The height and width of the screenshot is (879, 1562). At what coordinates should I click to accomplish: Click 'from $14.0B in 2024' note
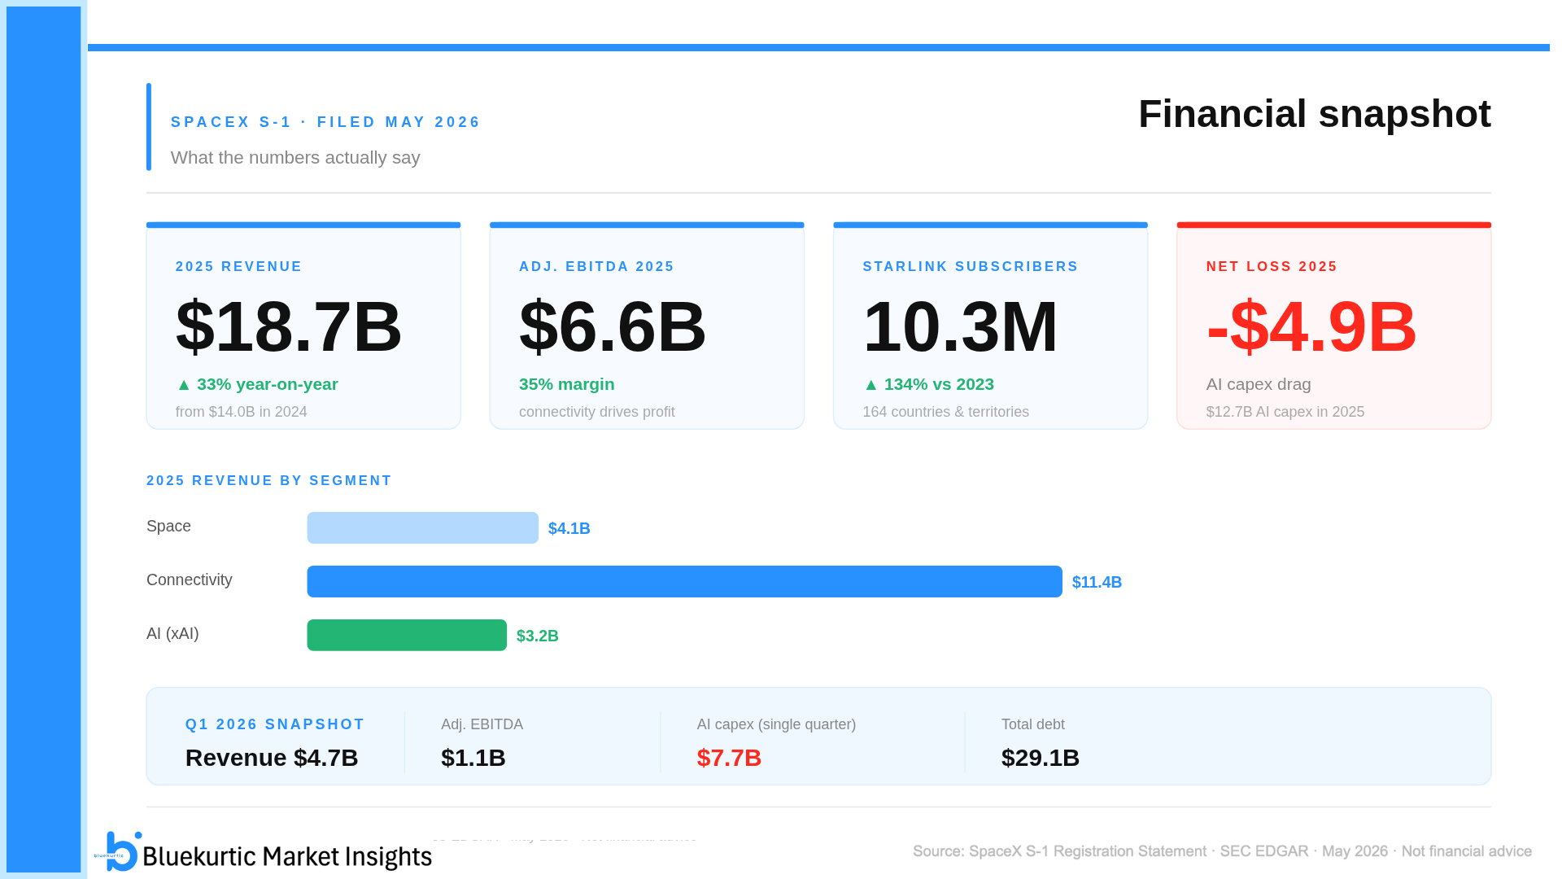tap(241, 412)
